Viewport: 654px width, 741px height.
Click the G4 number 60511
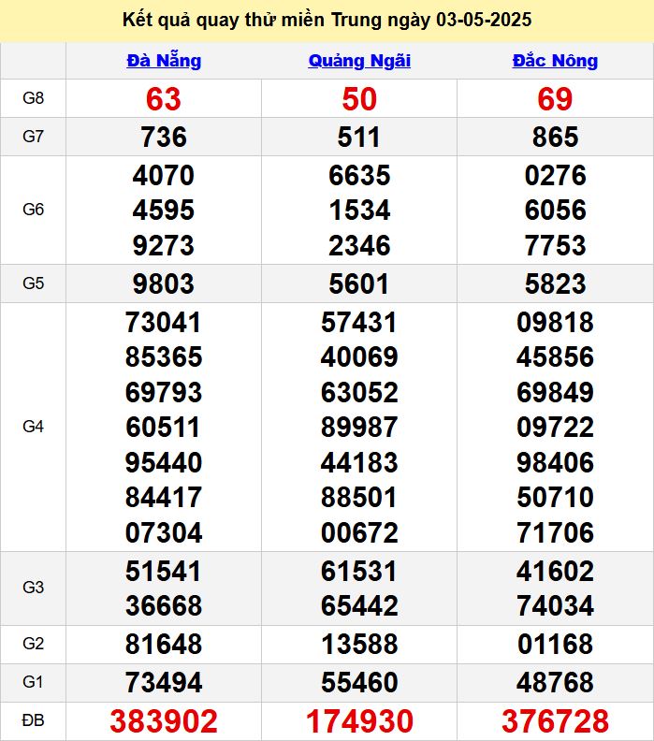point(164,428)
